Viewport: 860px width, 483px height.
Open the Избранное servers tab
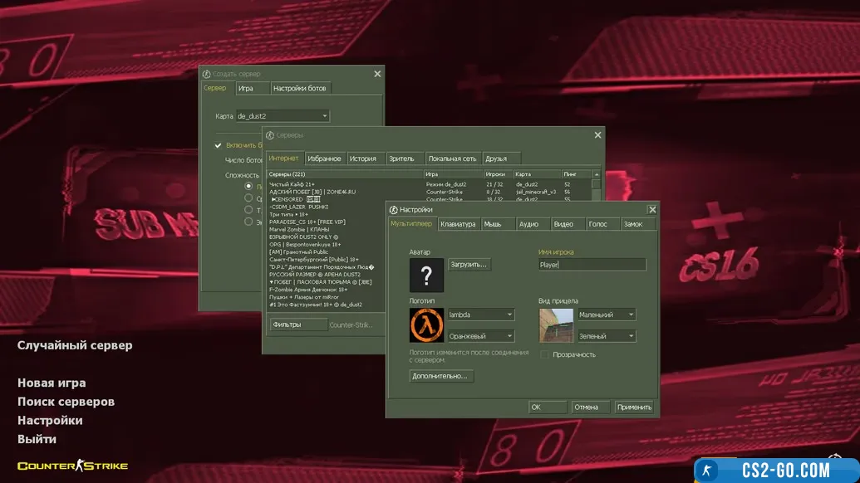point(324,159)
